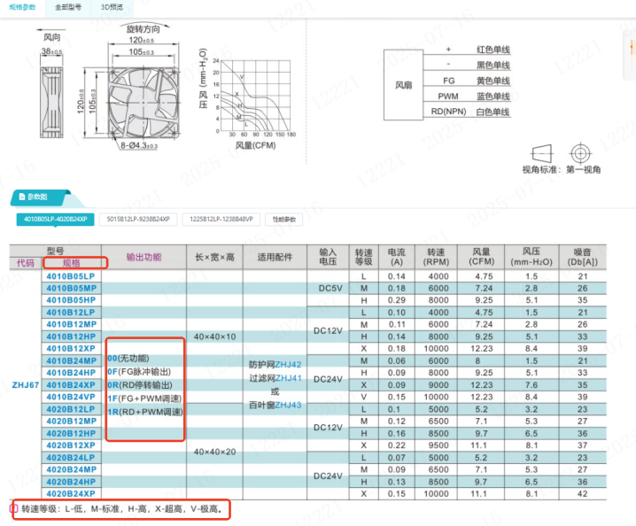The image size is (636, 526).
Task: Open the ZHJ41 过滤网 accessory link
Action: [289, 377]
